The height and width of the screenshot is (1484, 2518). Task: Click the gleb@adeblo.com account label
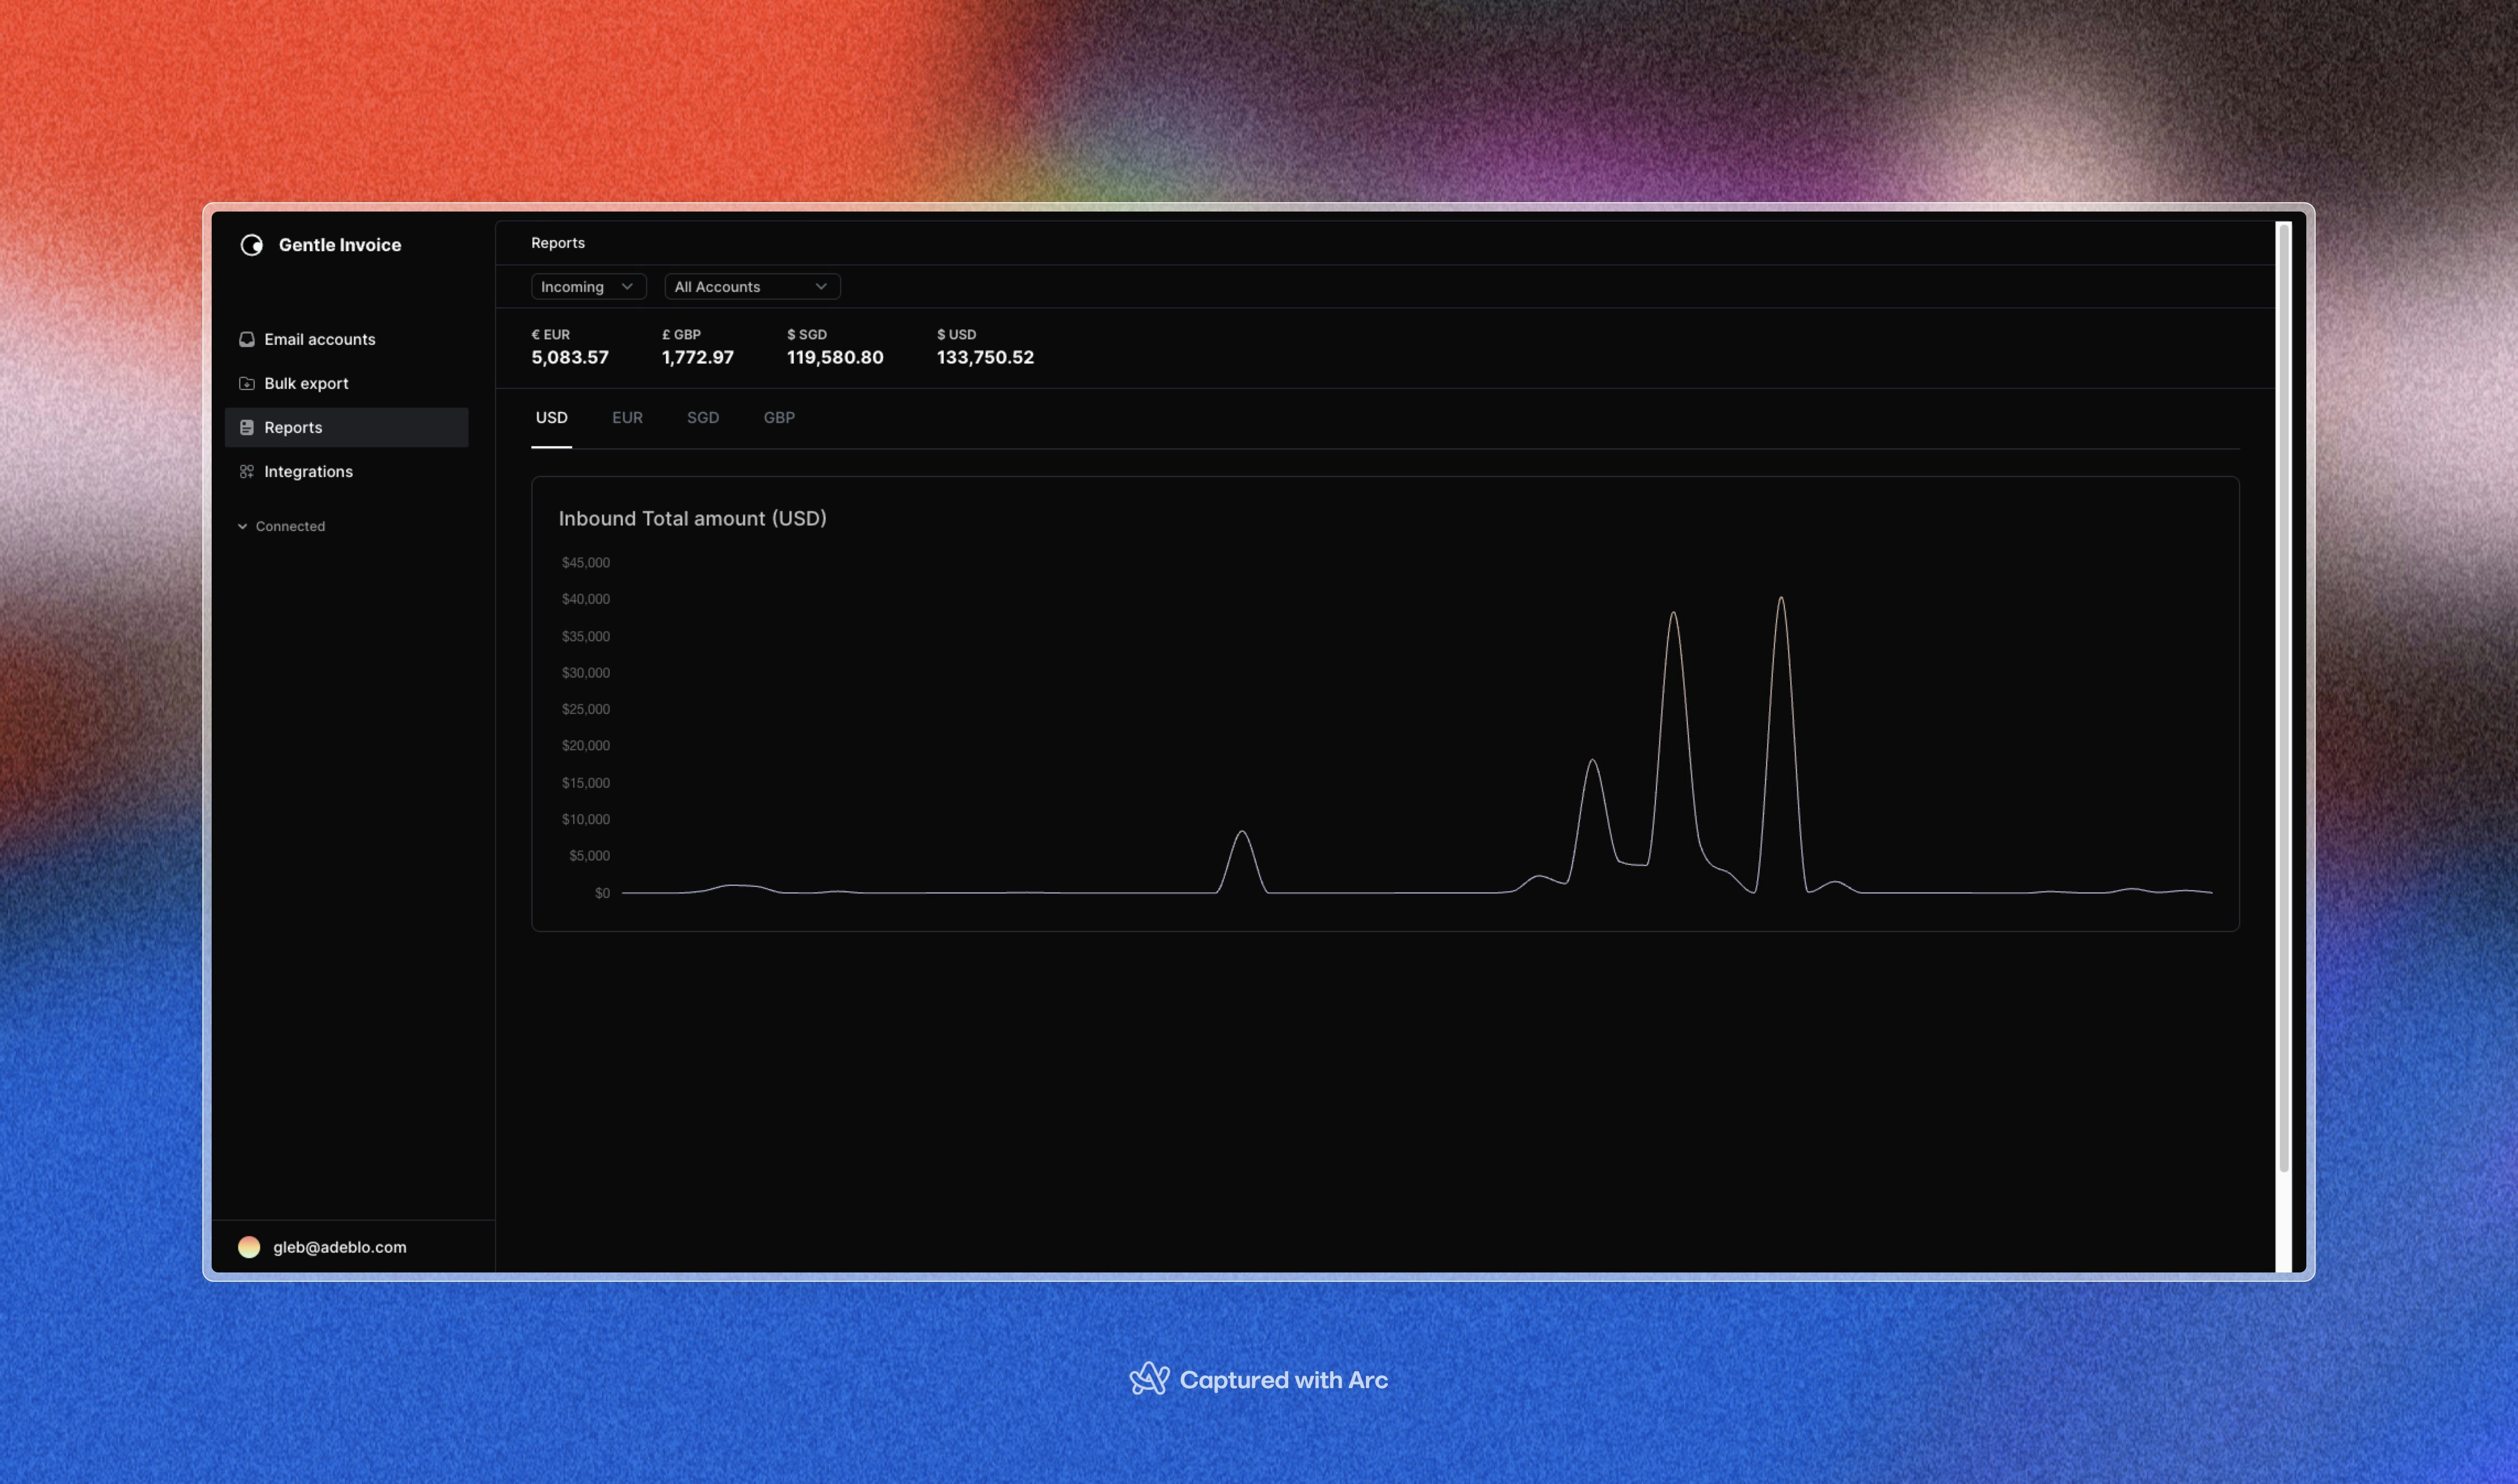(x=339, y=1247)
